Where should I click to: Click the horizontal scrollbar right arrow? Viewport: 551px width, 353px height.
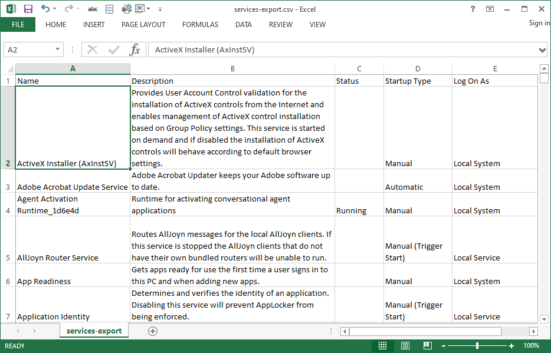(534, 331)
